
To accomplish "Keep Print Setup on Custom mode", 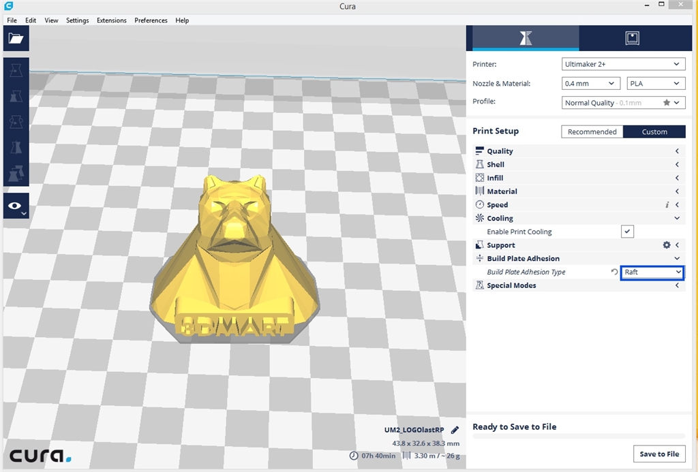I will click(x=654, y=131).
